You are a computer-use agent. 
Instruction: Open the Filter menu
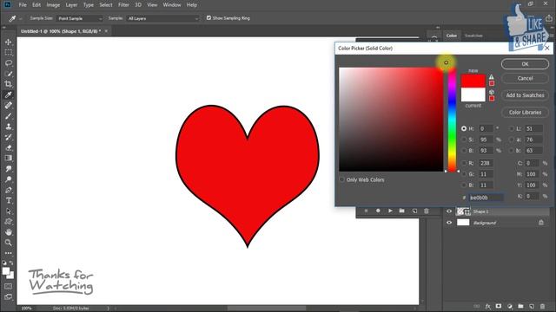123,5
